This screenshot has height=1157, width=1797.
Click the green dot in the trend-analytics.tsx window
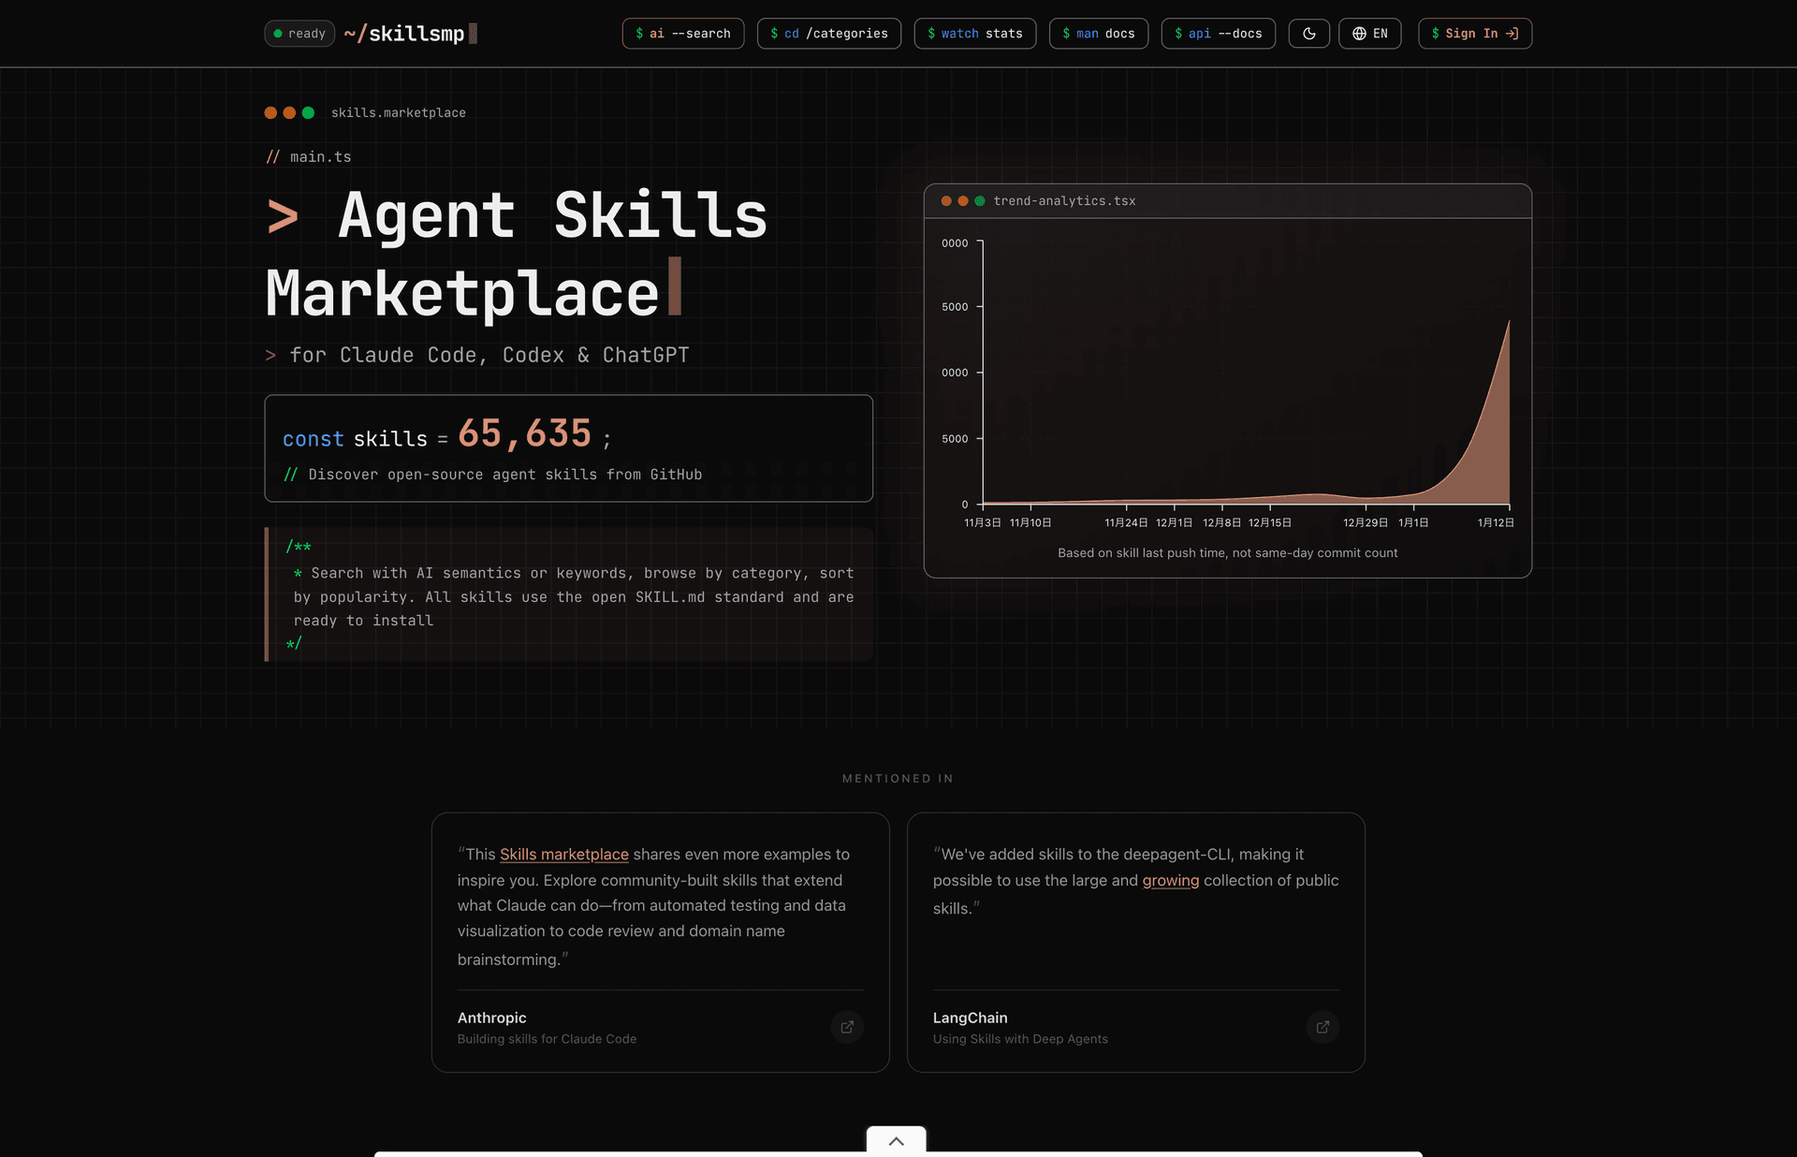coord(980,201)
